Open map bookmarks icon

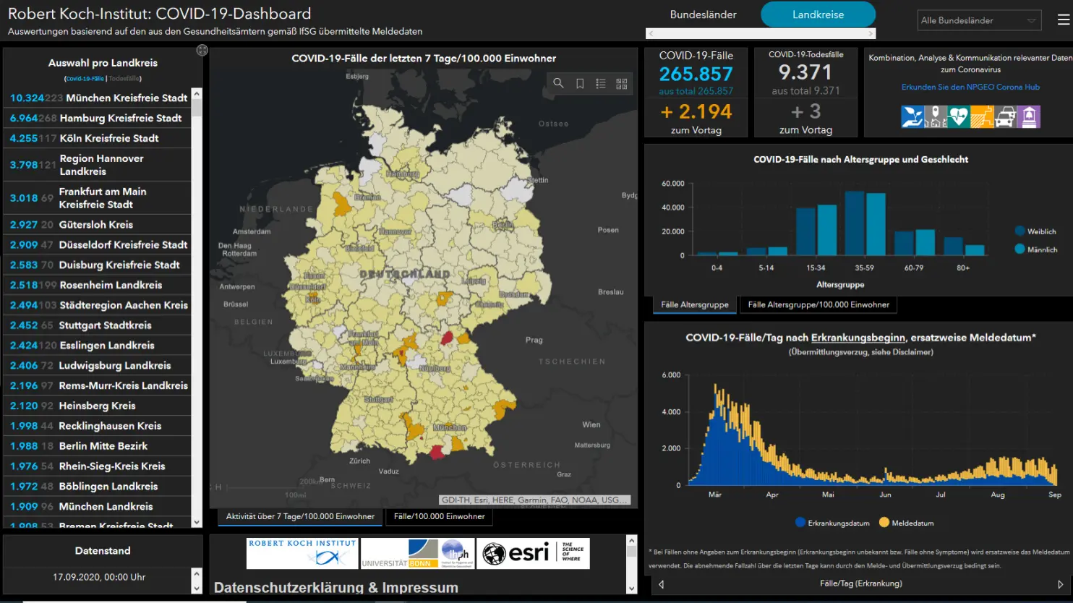580,84
